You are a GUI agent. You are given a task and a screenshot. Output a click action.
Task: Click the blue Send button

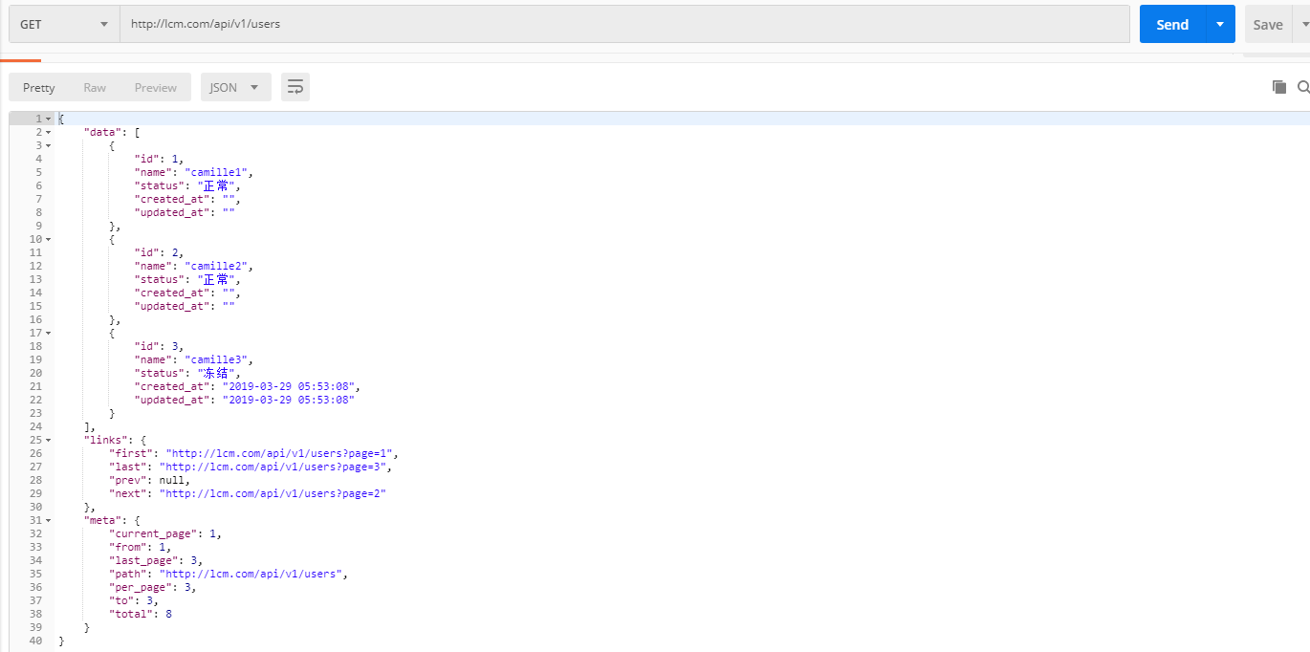coord(1172,24)
